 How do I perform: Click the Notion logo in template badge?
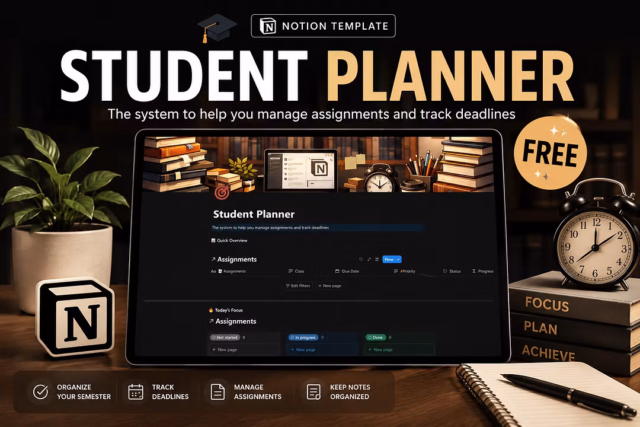point(268,26)
